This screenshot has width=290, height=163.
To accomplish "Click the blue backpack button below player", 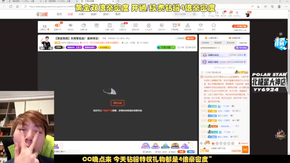I will click(191, 152).
